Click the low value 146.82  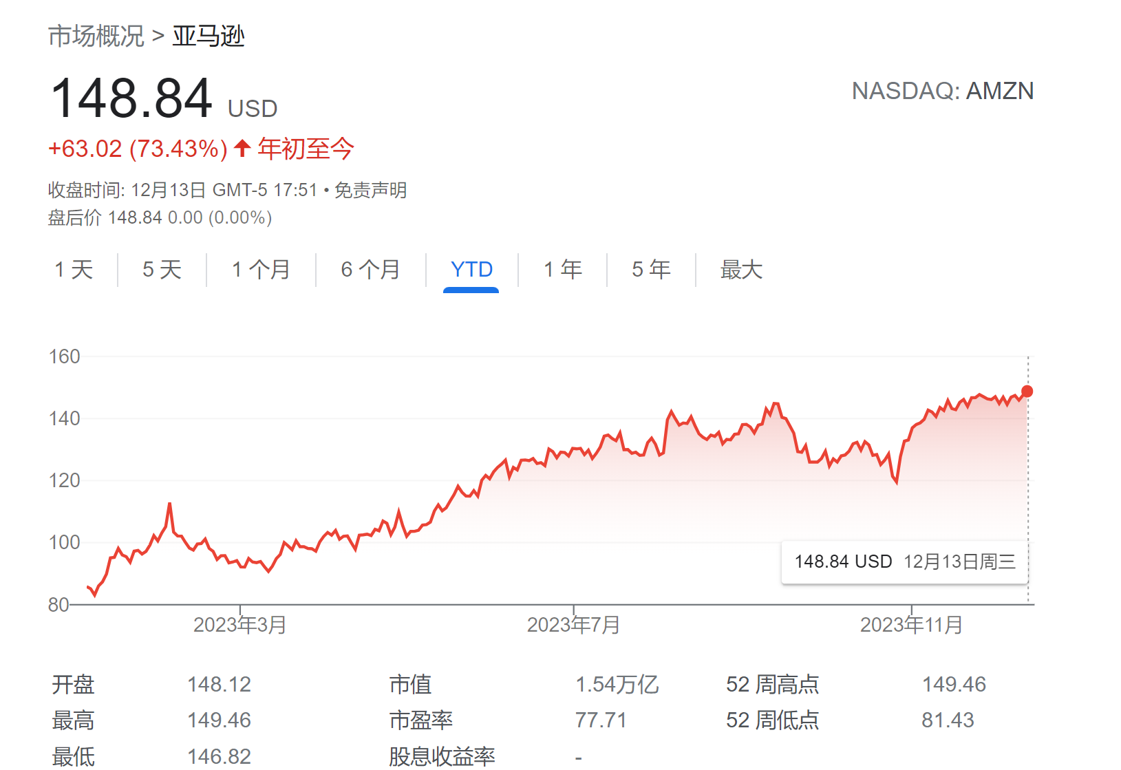tap(219, 757)
